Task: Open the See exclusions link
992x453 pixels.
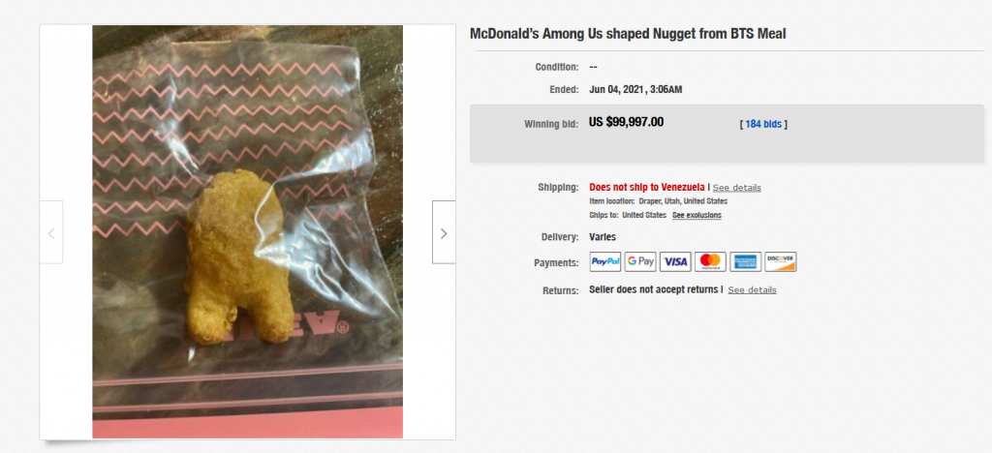Action: 697,215
